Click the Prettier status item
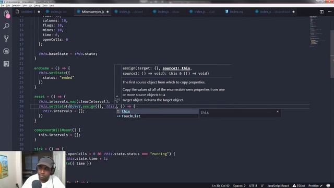 point(315,186)
